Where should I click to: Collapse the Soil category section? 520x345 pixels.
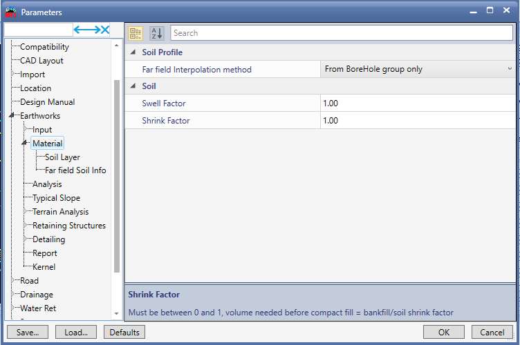(x=133, y=86)
